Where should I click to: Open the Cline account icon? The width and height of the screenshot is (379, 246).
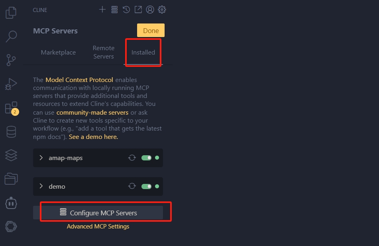click(150, 10)
